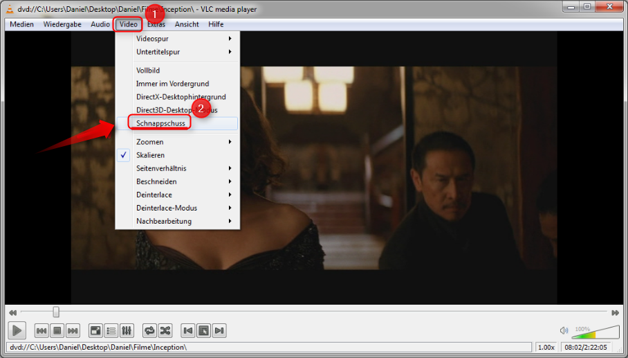Open the Audio menu
Screen dimensions: 628x358
coord(100,24)
